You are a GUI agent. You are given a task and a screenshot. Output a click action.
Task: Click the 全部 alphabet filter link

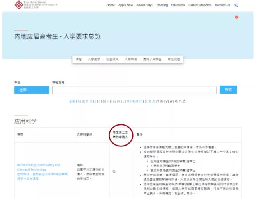72,101
